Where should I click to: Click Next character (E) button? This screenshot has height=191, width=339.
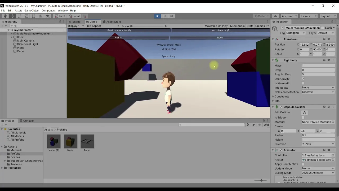(x=221, y=31)
